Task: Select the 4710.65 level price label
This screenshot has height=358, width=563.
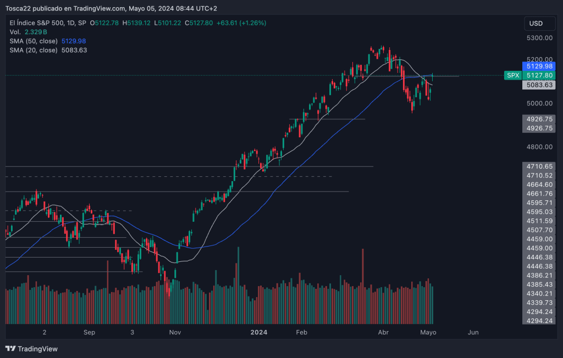Action: click(539, 166)
